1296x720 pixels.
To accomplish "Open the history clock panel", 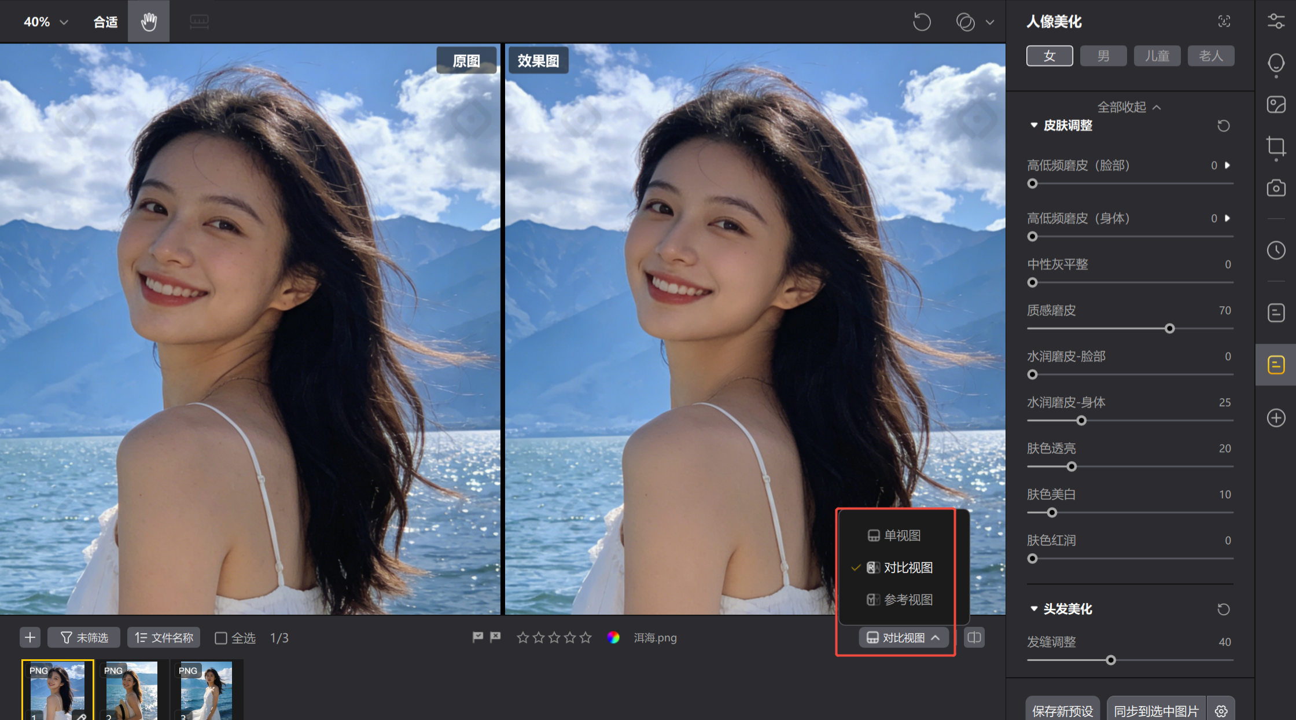I will 1276,251.
